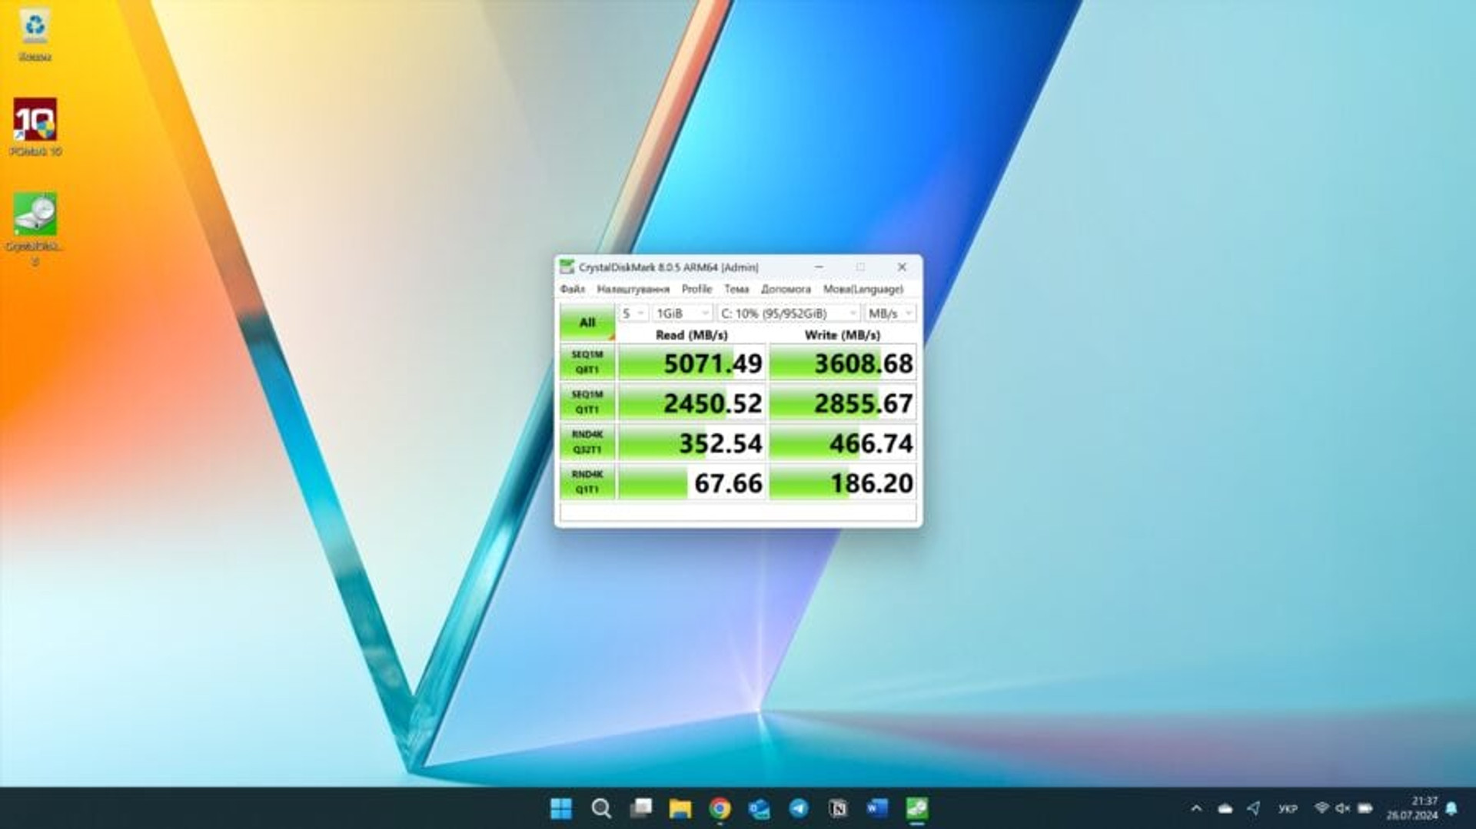
Task: Open the Recycle Bin desktop icon
Action: click(35, 35)
